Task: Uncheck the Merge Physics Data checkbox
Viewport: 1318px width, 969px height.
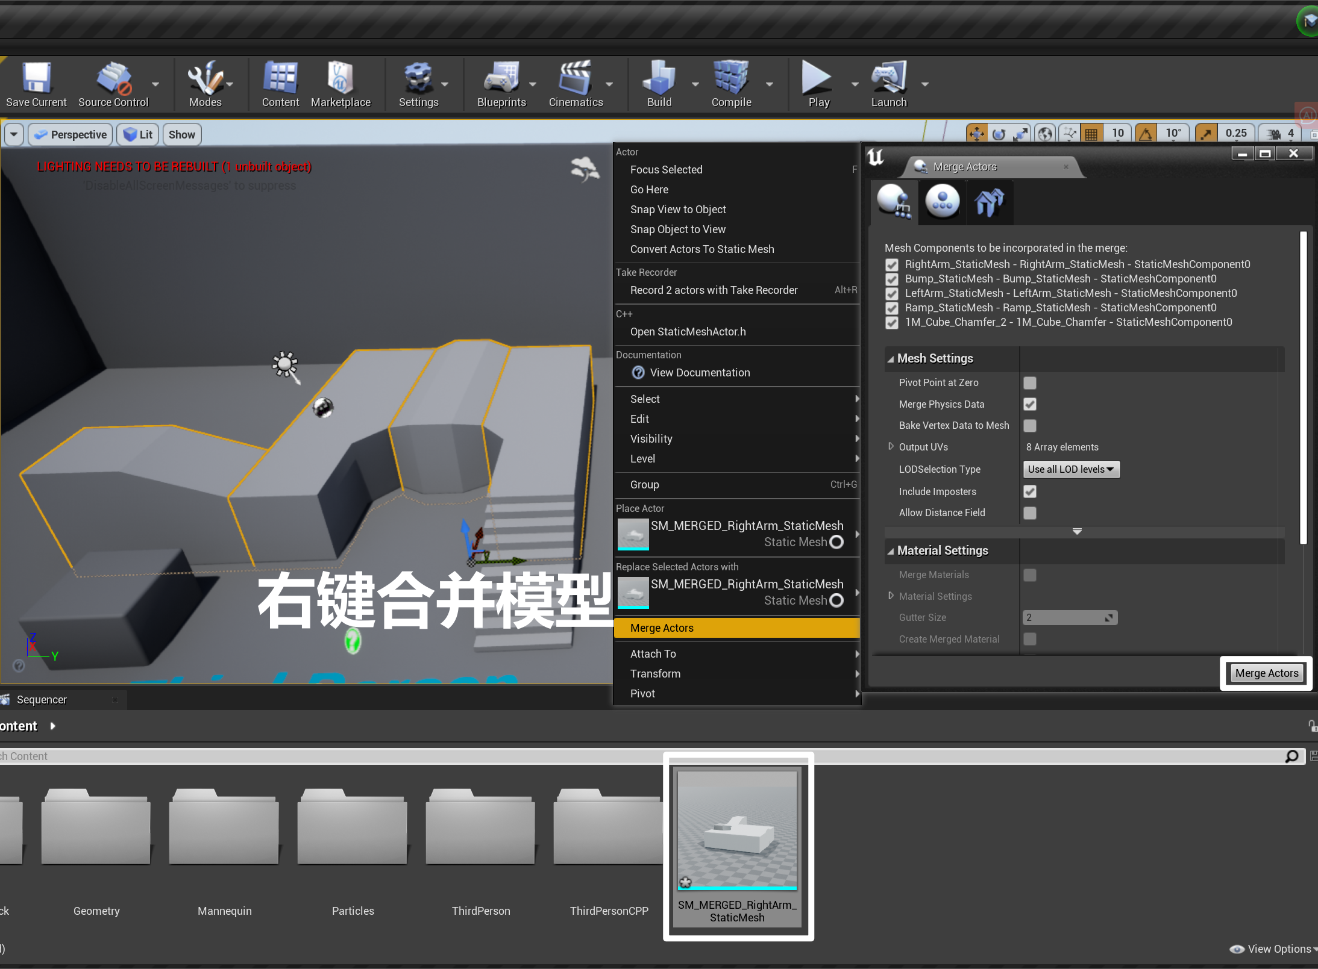Action: 1030,404
